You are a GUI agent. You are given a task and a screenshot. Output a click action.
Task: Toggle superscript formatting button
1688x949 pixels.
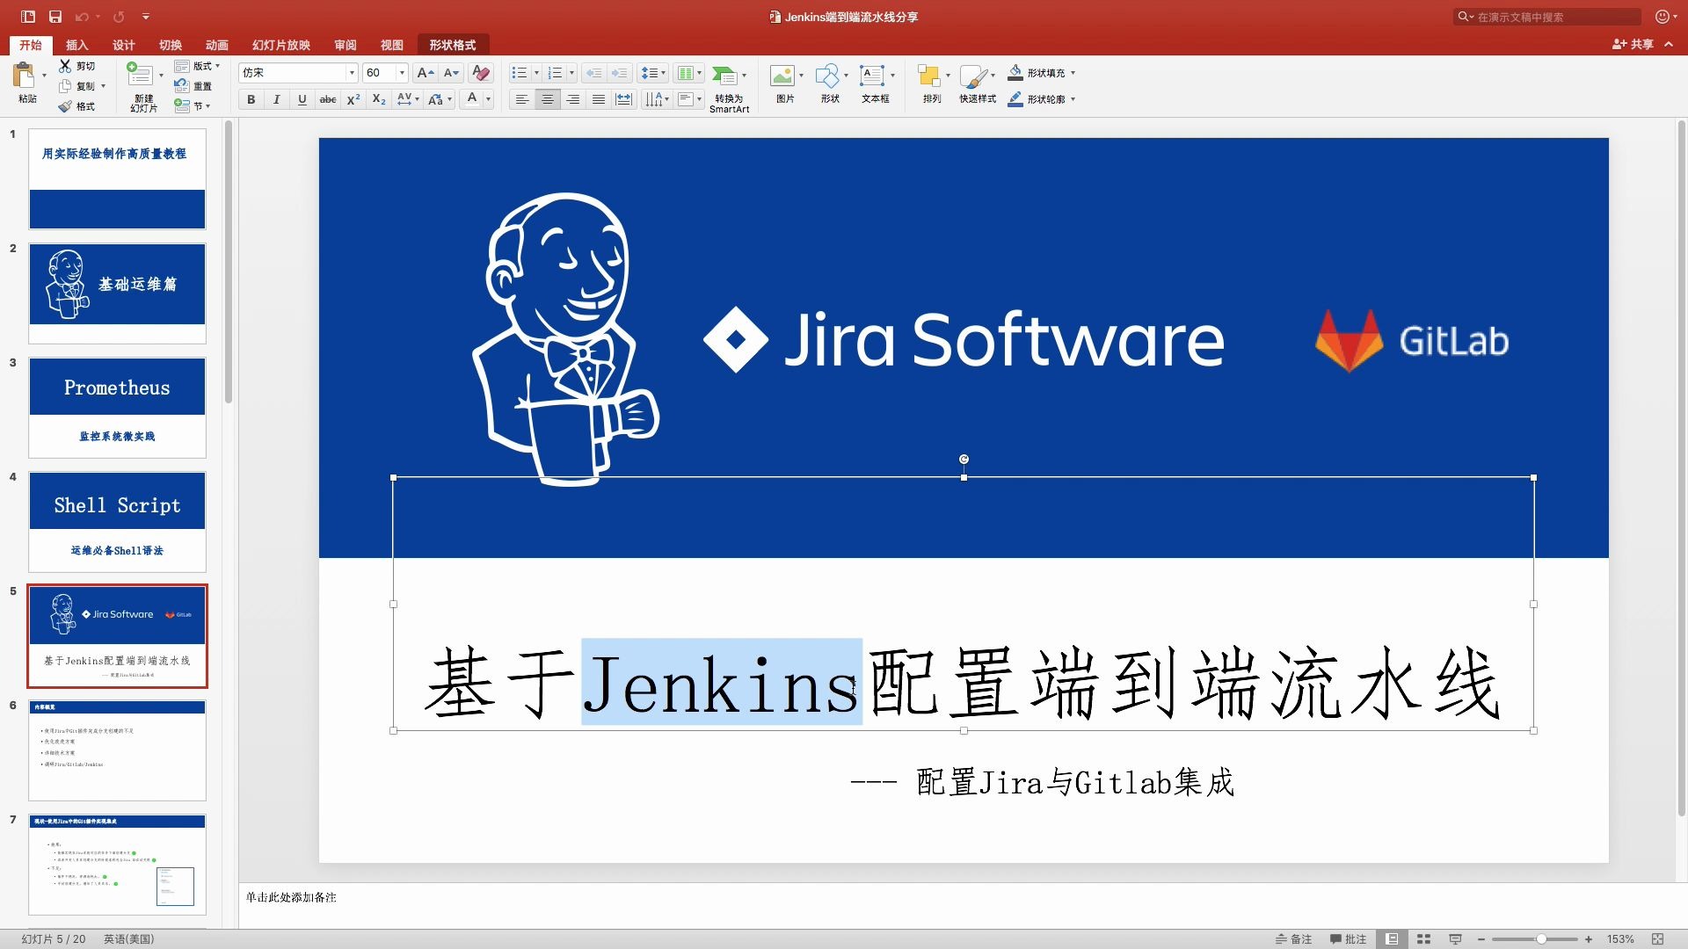click(x=355, y=98)
